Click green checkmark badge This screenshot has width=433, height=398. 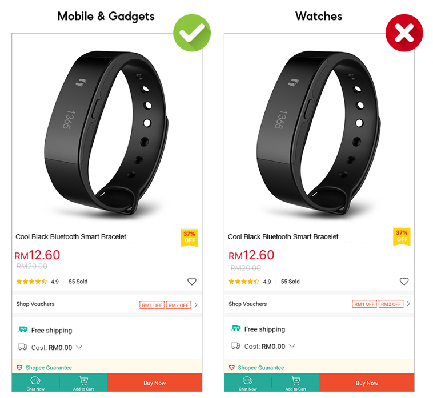click(192, 33)
